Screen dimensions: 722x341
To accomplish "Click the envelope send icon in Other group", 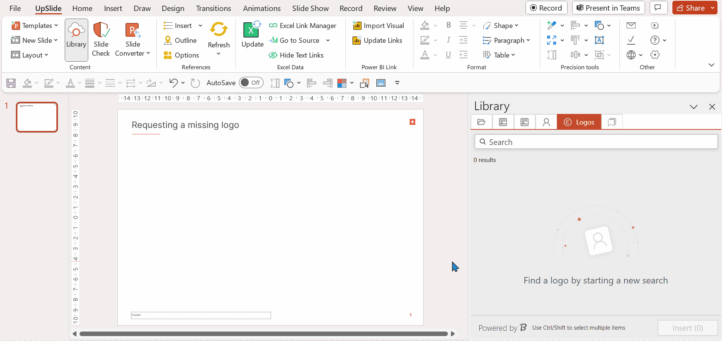I will click(x=631, y=25).
